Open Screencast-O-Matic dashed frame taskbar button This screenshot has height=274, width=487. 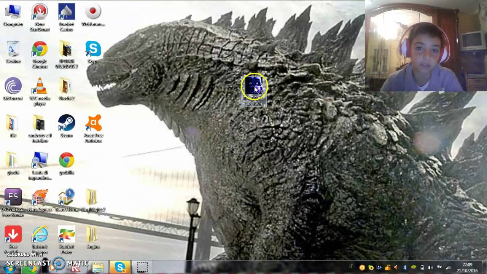click(142, 268)
